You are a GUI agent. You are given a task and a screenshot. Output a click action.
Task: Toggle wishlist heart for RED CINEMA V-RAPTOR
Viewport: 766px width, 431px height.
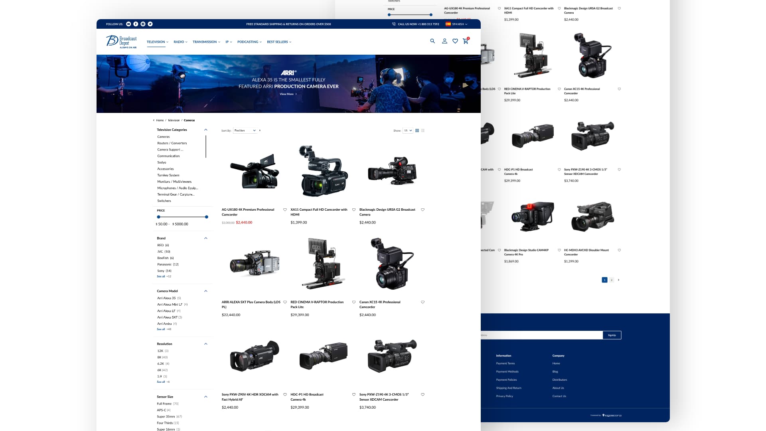(x=354, y=302)
